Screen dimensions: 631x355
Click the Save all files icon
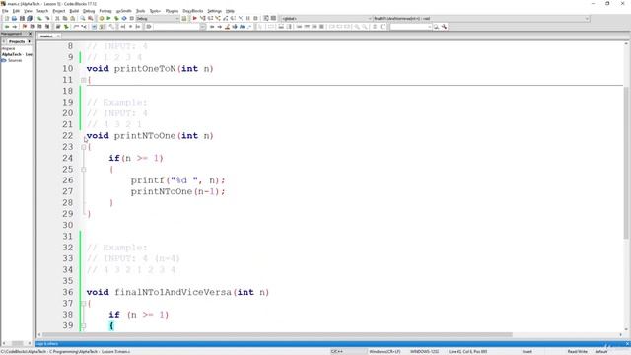point(30,18)
